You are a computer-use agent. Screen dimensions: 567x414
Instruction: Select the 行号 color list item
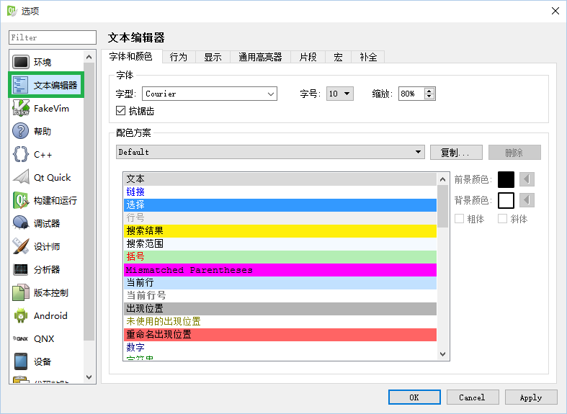280,218
